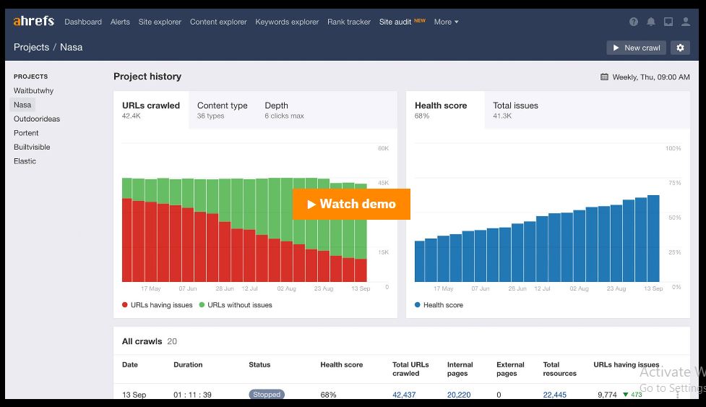Click the inbox tray icon in header

point(668,22)
